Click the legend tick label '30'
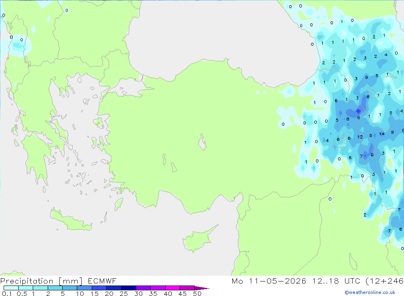Screen dimensions: 404x296 pyautogui.click(x=139, y=294)
